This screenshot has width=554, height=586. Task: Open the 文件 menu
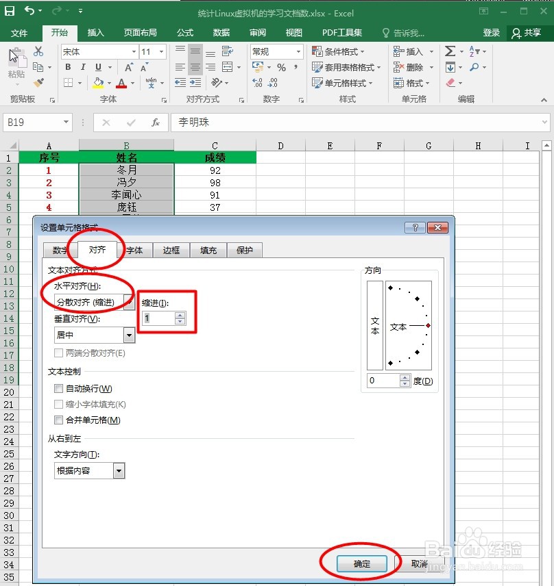(19, 34)
